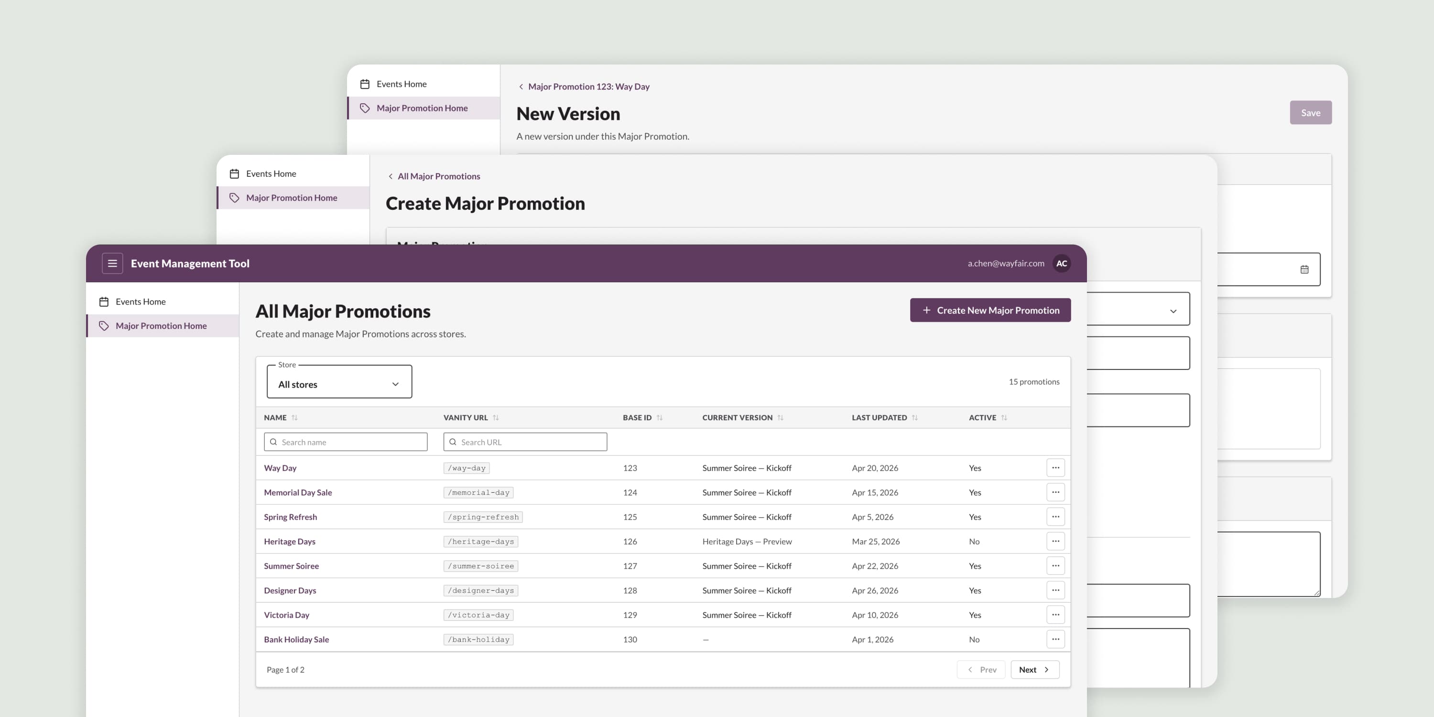Click the /heritage-days vanity URL

[481, 542]
